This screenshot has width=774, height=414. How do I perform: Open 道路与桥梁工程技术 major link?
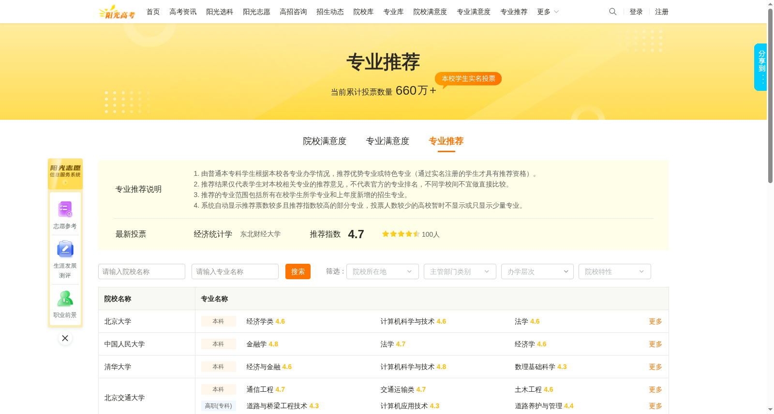[277, 406]
